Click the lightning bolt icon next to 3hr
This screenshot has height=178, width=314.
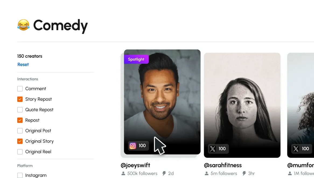tap(244, 173)
